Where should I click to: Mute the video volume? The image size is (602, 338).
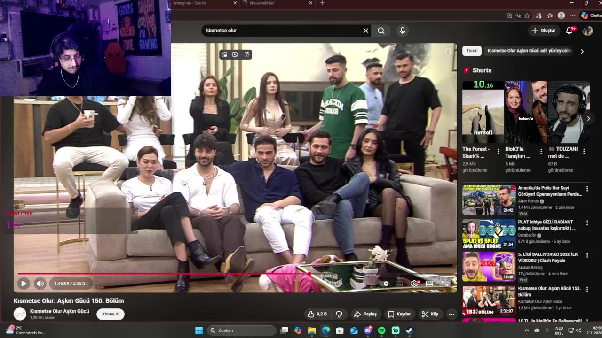(40, 284)
